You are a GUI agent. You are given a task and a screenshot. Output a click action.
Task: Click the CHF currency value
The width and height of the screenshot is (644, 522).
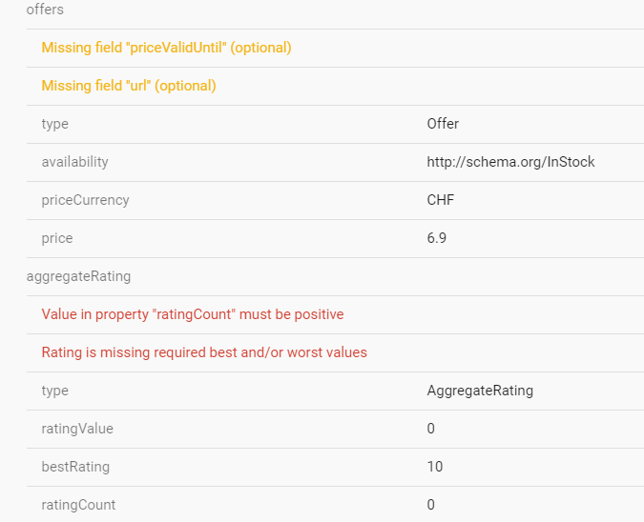pos(440,200)
